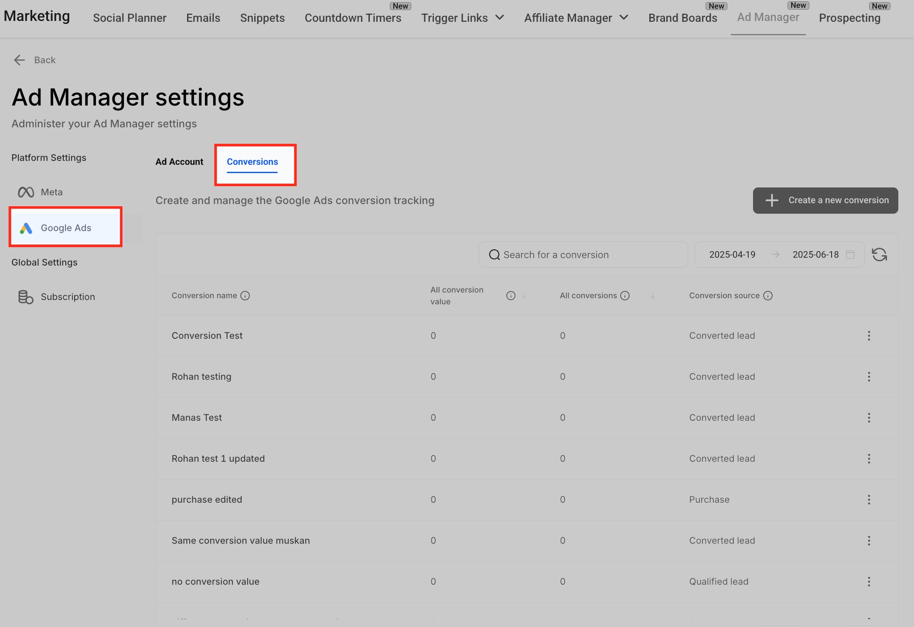Open the start date 2025-04-19 picker
The image size is (914, 627).
(x=732, y=255)
